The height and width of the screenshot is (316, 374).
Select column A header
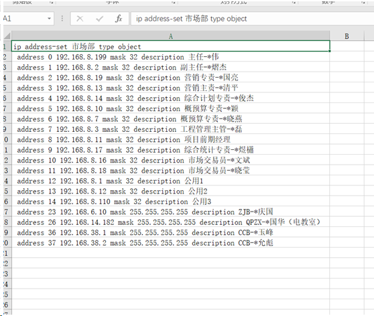170,36
